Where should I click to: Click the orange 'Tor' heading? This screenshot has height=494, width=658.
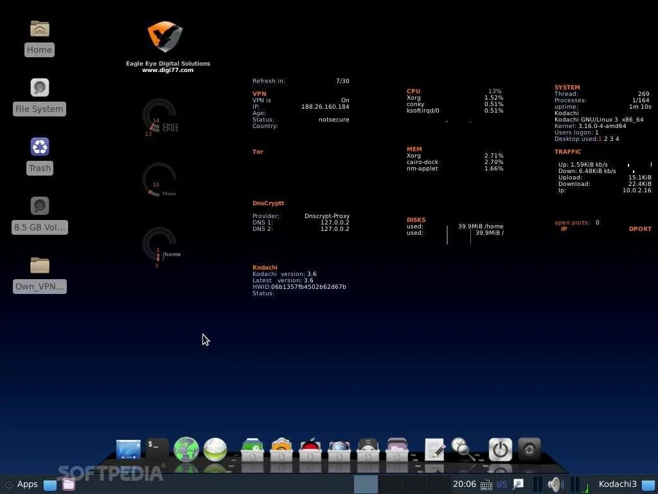pyautogui.click(x=258, y=152)
